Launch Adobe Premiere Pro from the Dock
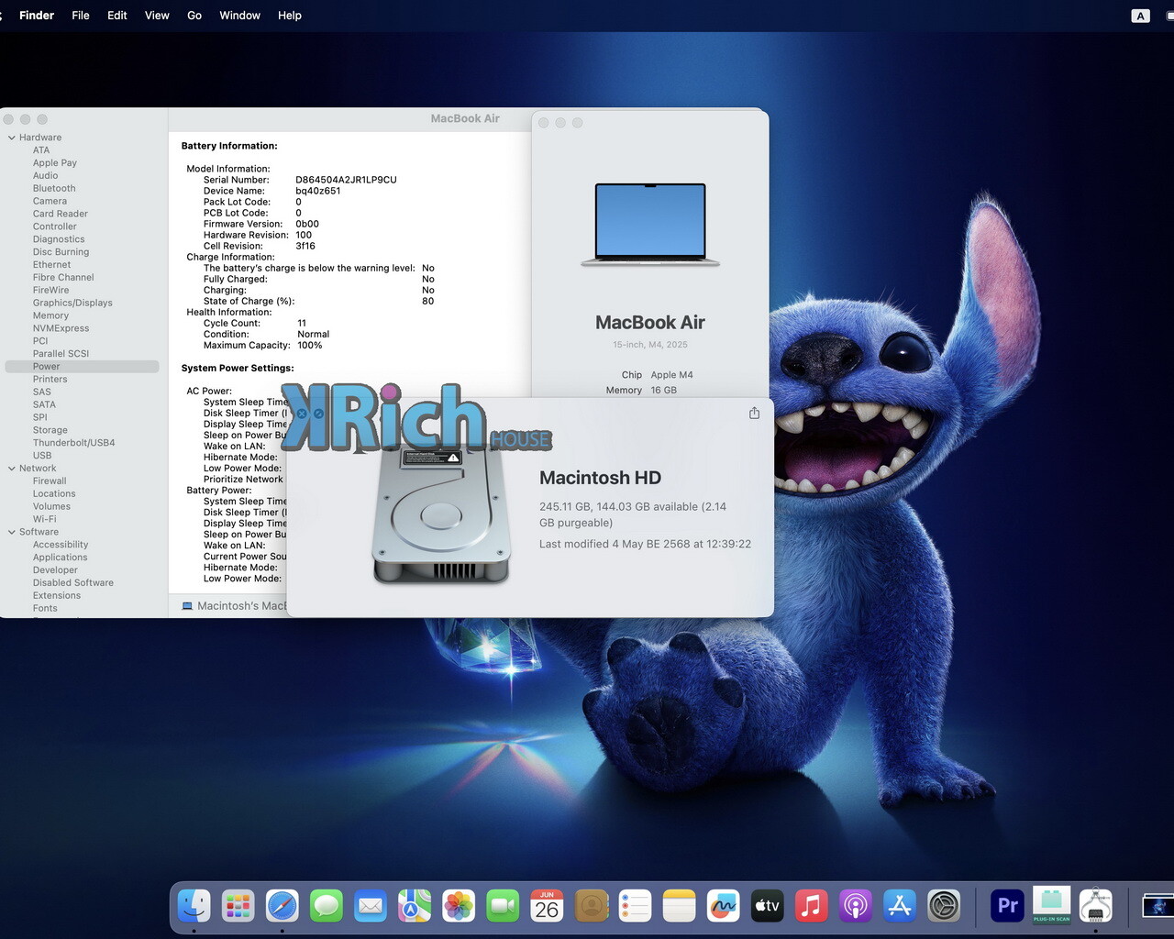This screenshot has height=939, width=1174. point(1007,906)
